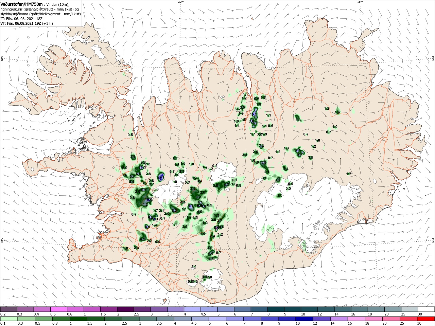
Task: Click the 64N latitude label on right edge
Action: 433,240
